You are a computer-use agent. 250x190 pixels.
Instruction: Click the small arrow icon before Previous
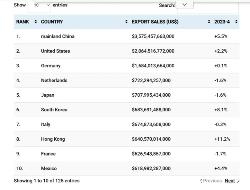point(201,181)
